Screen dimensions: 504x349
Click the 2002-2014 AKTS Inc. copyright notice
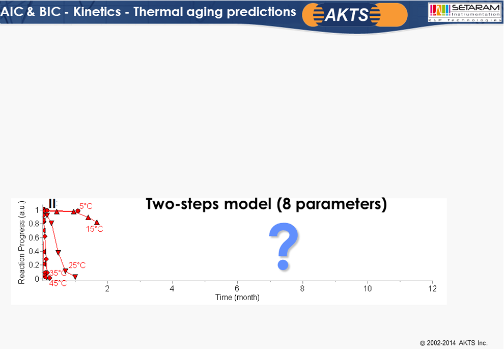(x=454, y=343)
